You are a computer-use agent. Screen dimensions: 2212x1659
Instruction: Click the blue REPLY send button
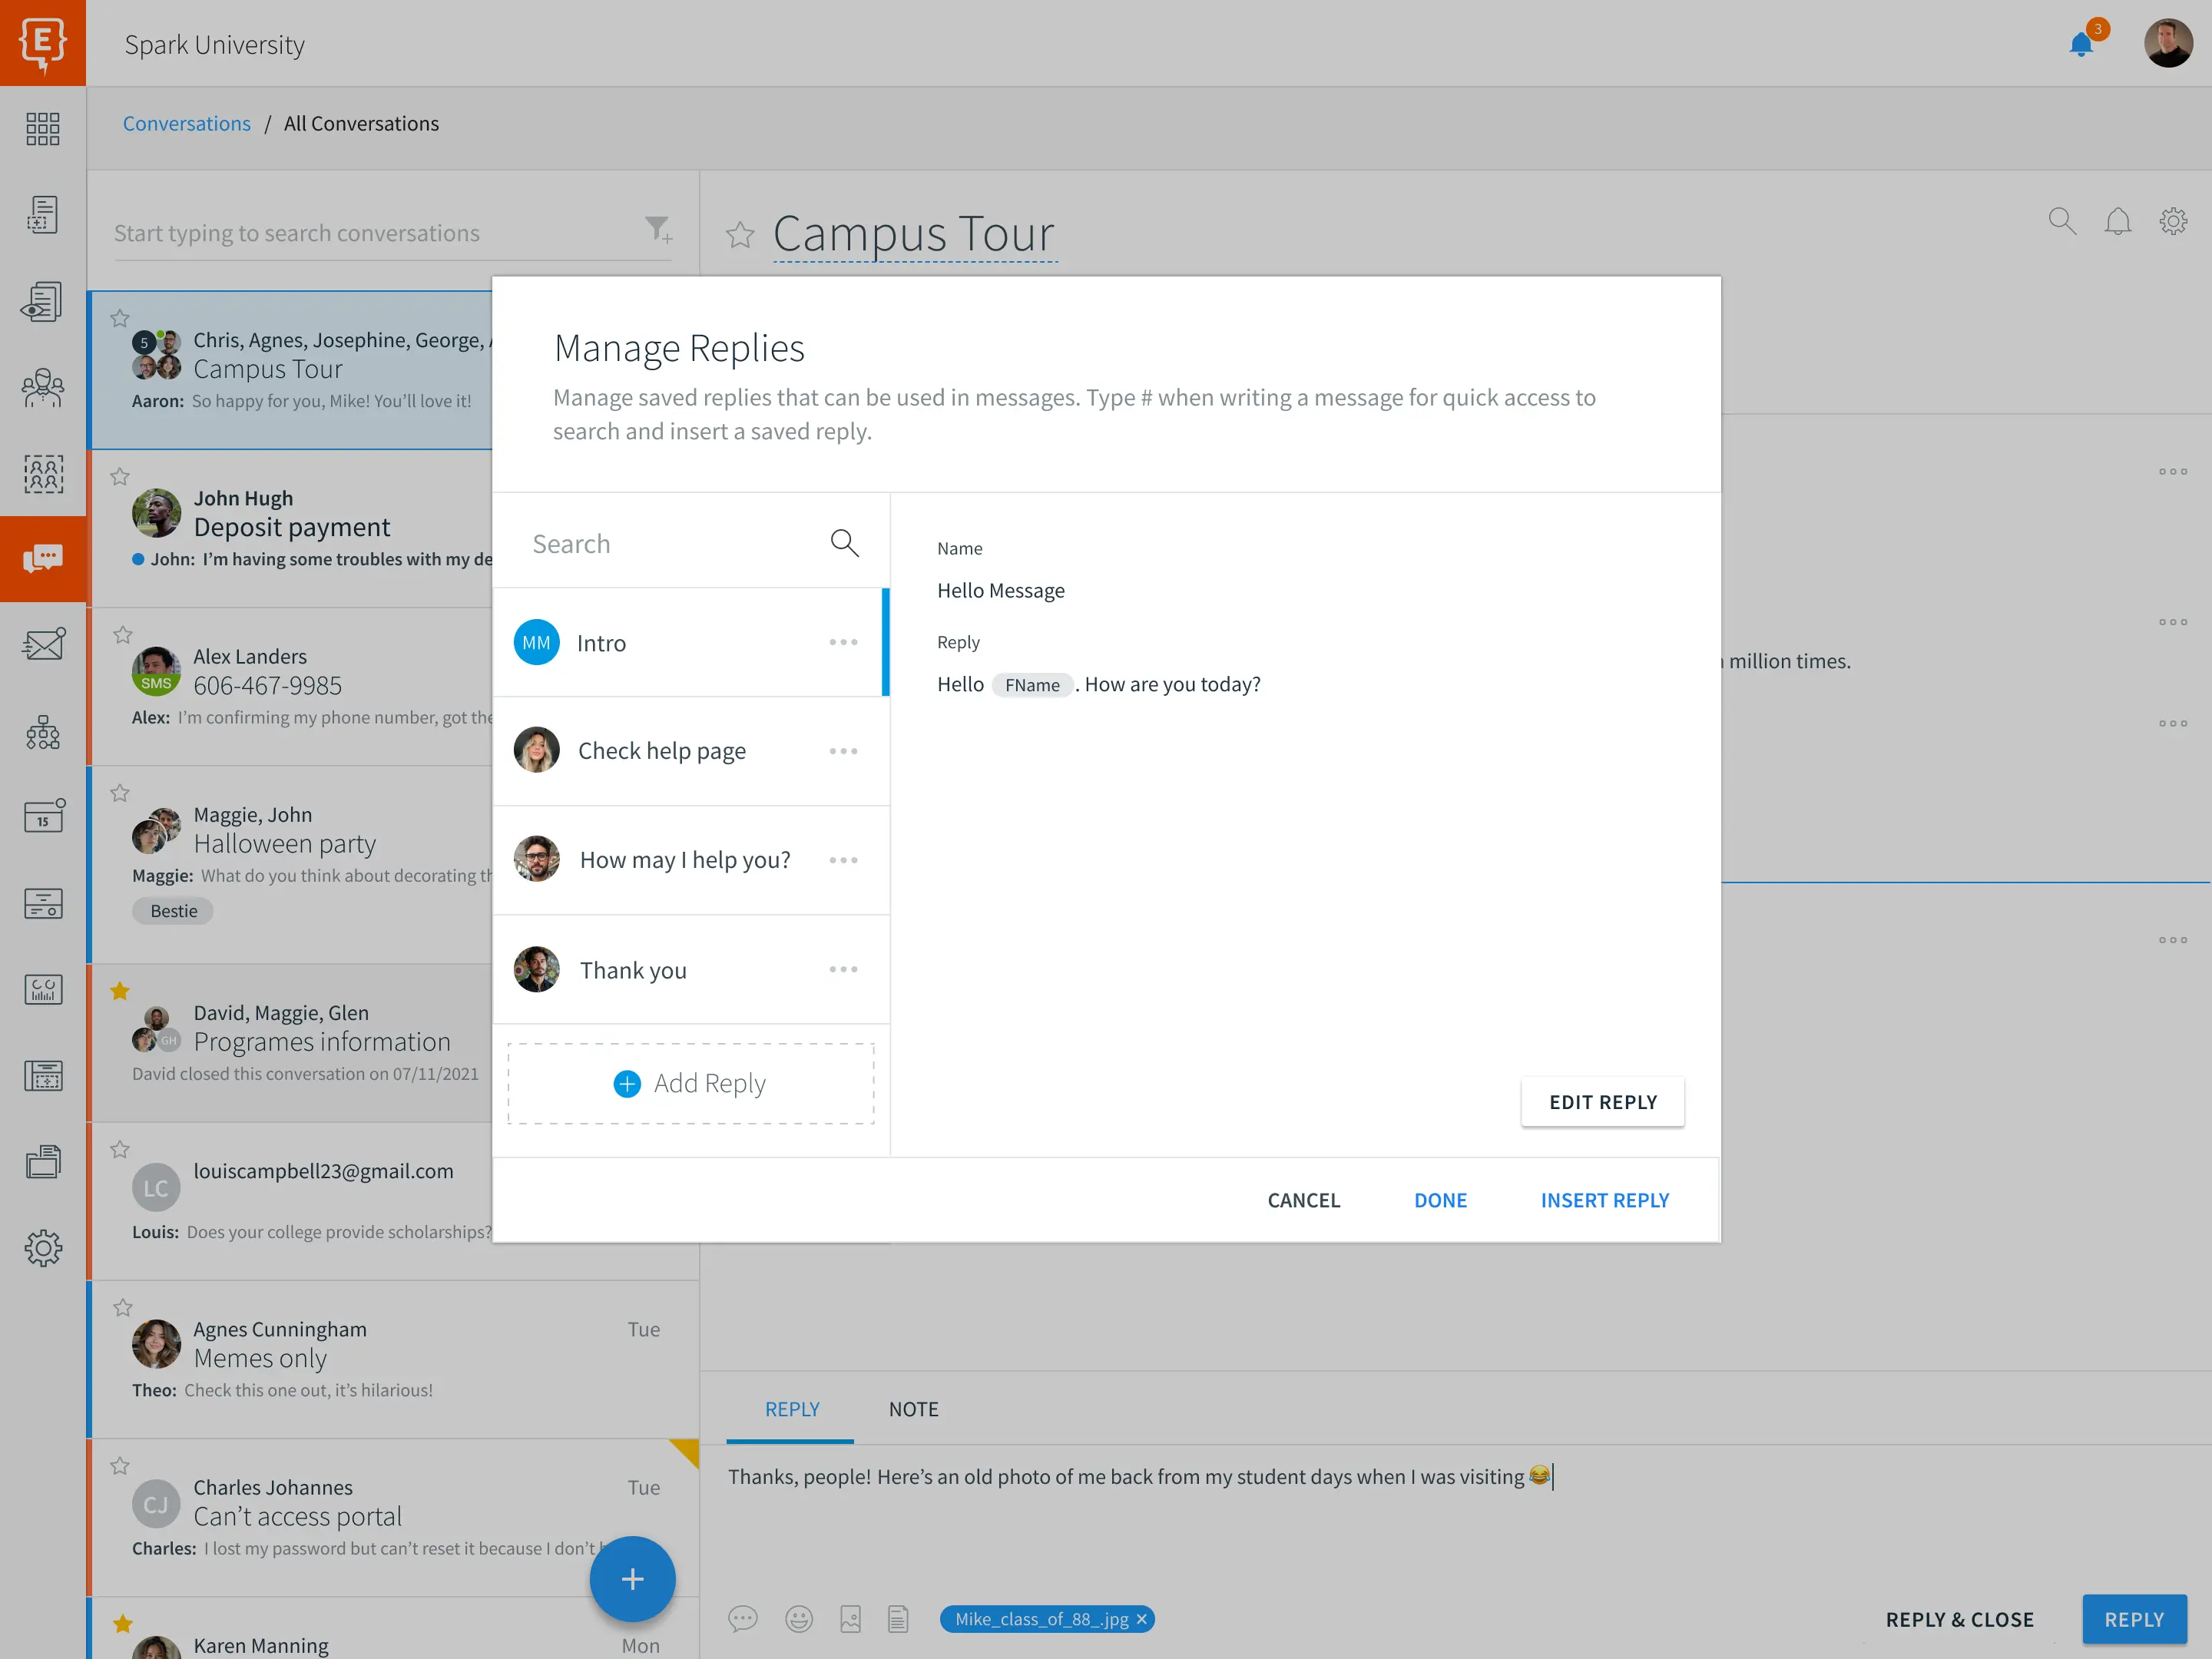coord(2134,1619)
